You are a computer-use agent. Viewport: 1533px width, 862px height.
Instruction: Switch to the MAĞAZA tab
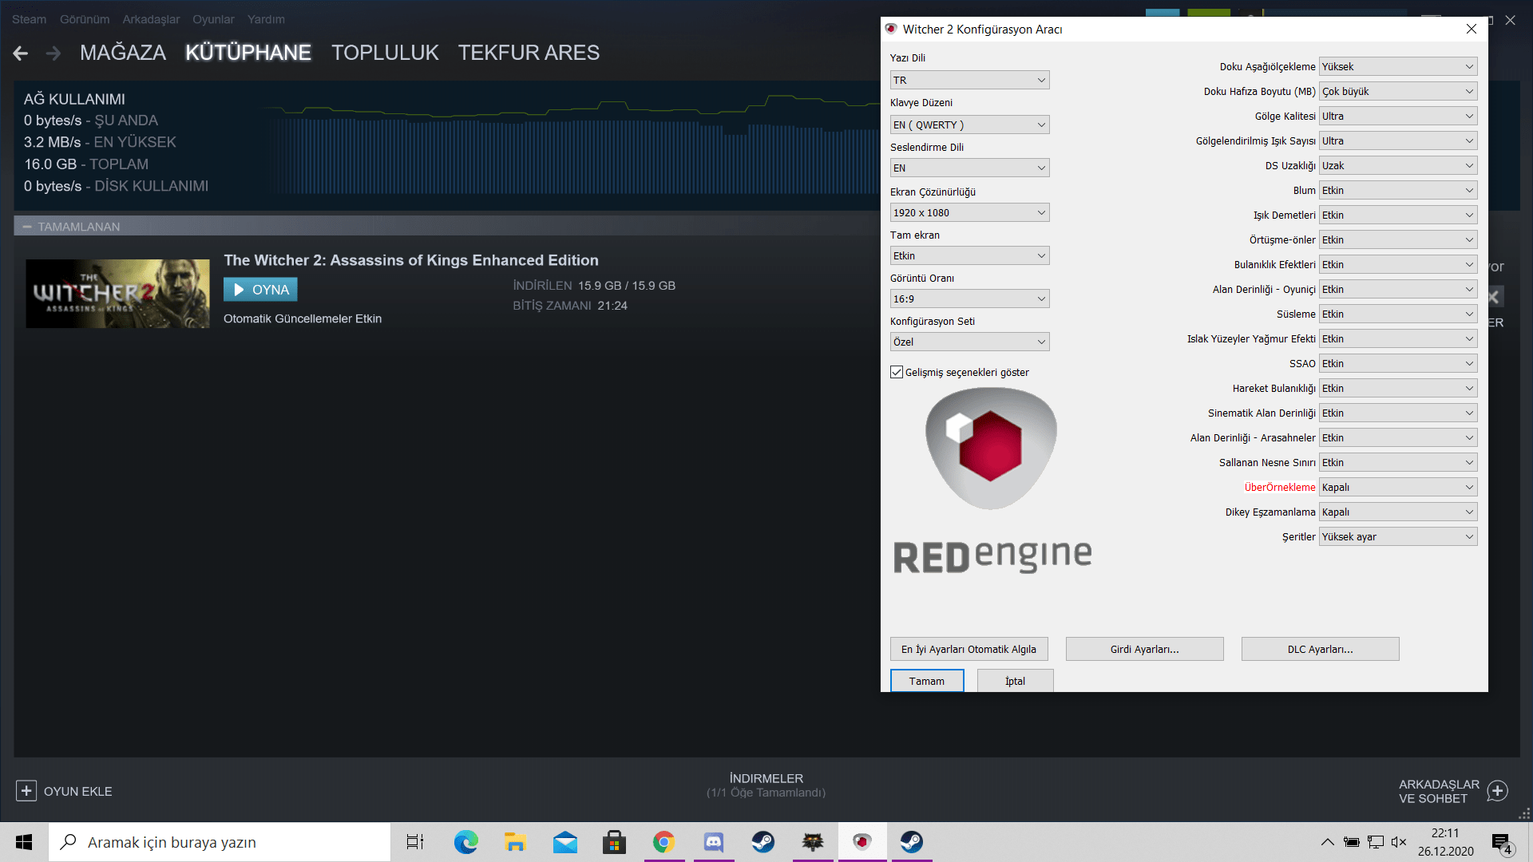123,53
